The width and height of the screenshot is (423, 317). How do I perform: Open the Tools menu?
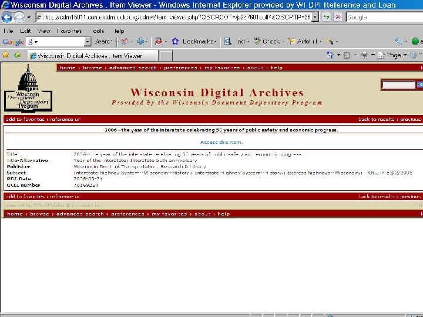98,31
